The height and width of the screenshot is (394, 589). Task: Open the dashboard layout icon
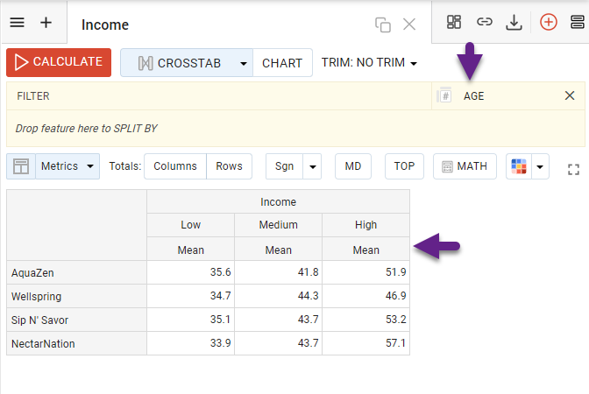coord(454,23)
